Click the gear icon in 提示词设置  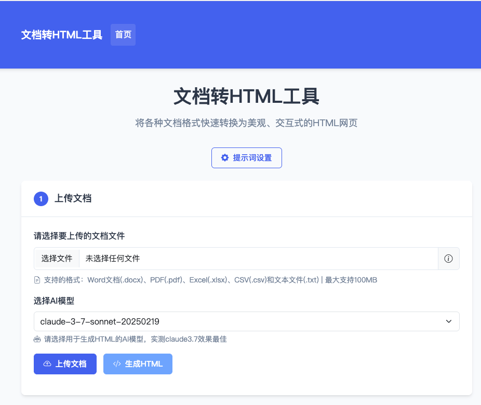coord(225,158)
